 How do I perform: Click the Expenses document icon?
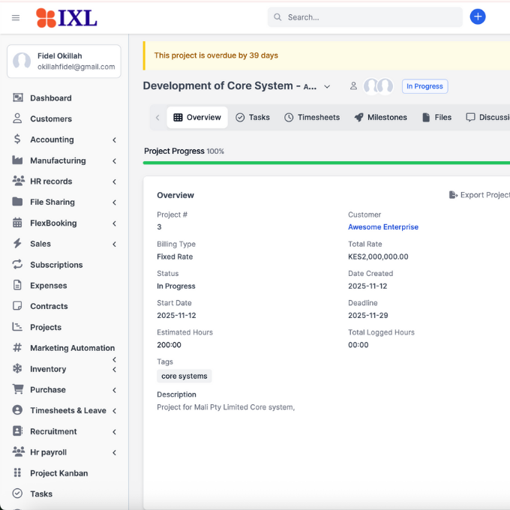point(17,286)
